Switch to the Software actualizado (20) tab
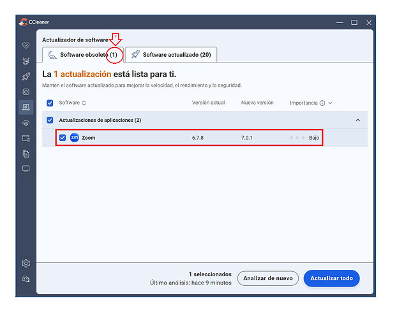The image size is (397, 319). pos(171,55)
